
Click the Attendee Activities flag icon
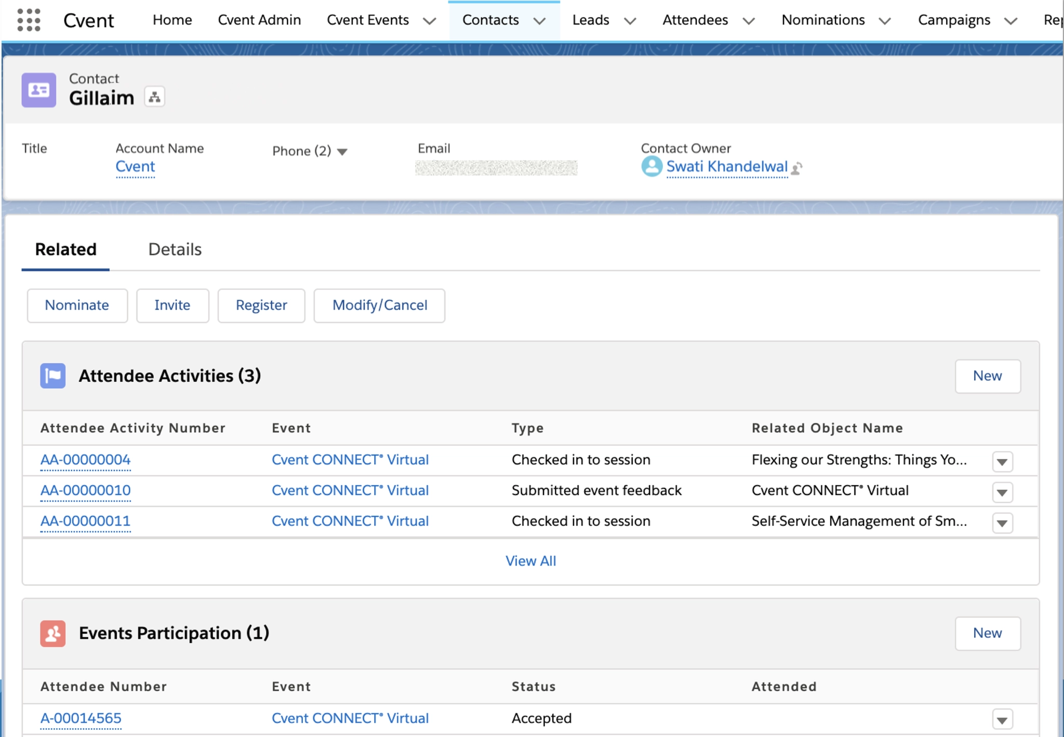click(53, 376)
